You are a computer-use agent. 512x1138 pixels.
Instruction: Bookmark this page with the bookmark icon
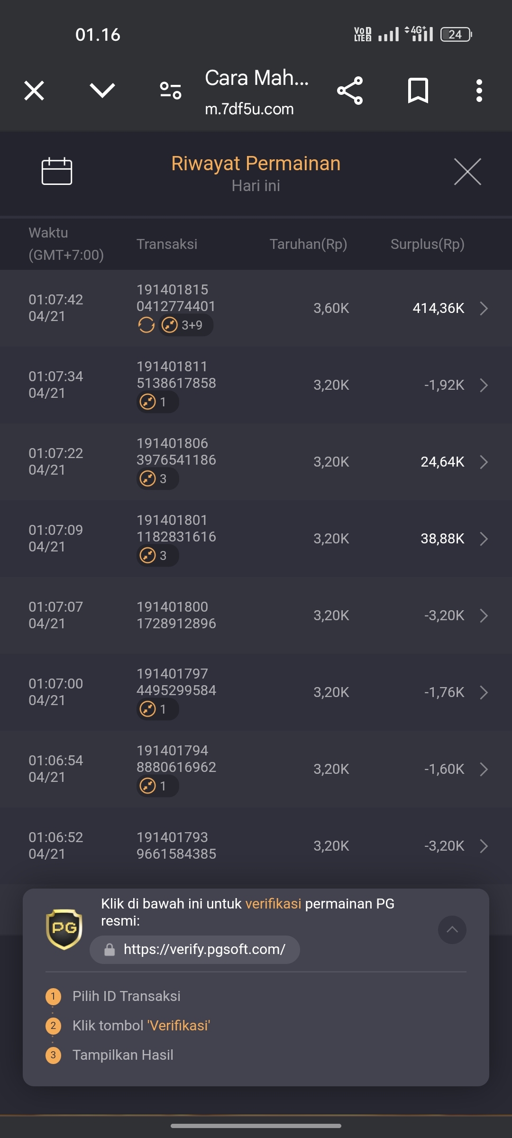(418, 90)
